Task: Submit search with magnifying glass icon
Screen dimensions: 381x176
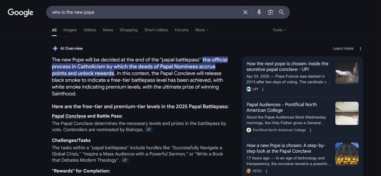Action: click(282, 12)
